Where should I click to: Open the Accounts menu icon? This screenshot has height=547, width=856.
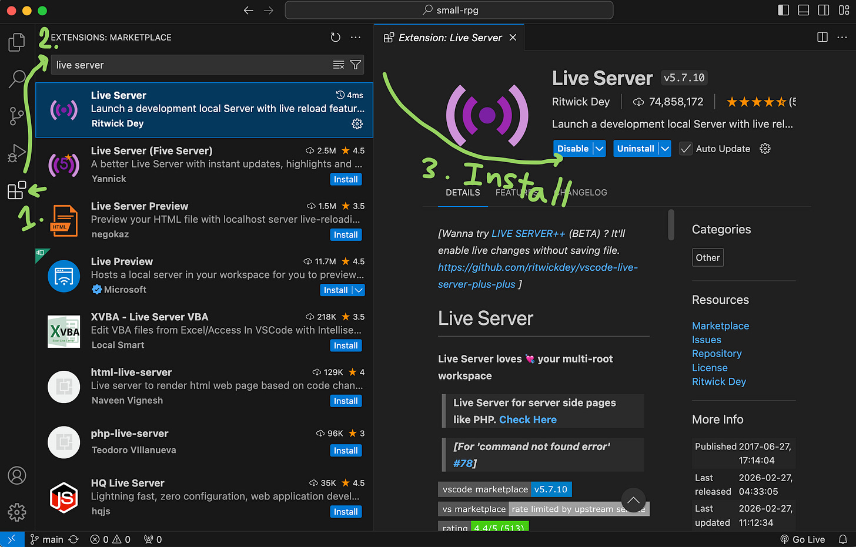16,475
